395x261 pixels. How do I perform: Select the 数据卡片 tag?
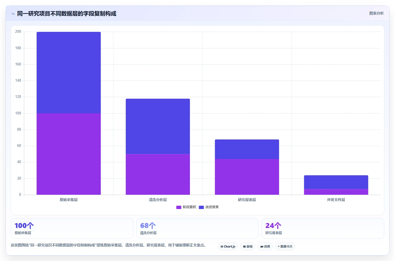click(x=285, y=246)
